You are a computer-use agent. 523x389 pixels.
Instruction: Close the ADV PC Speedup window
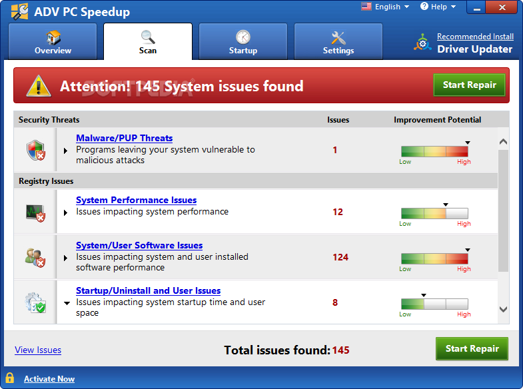coord(502,7)
